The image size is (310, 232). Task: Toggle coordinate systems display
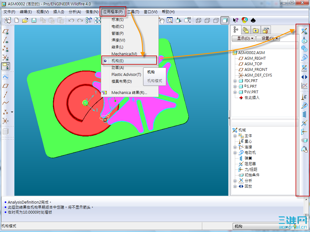(6, 57)
